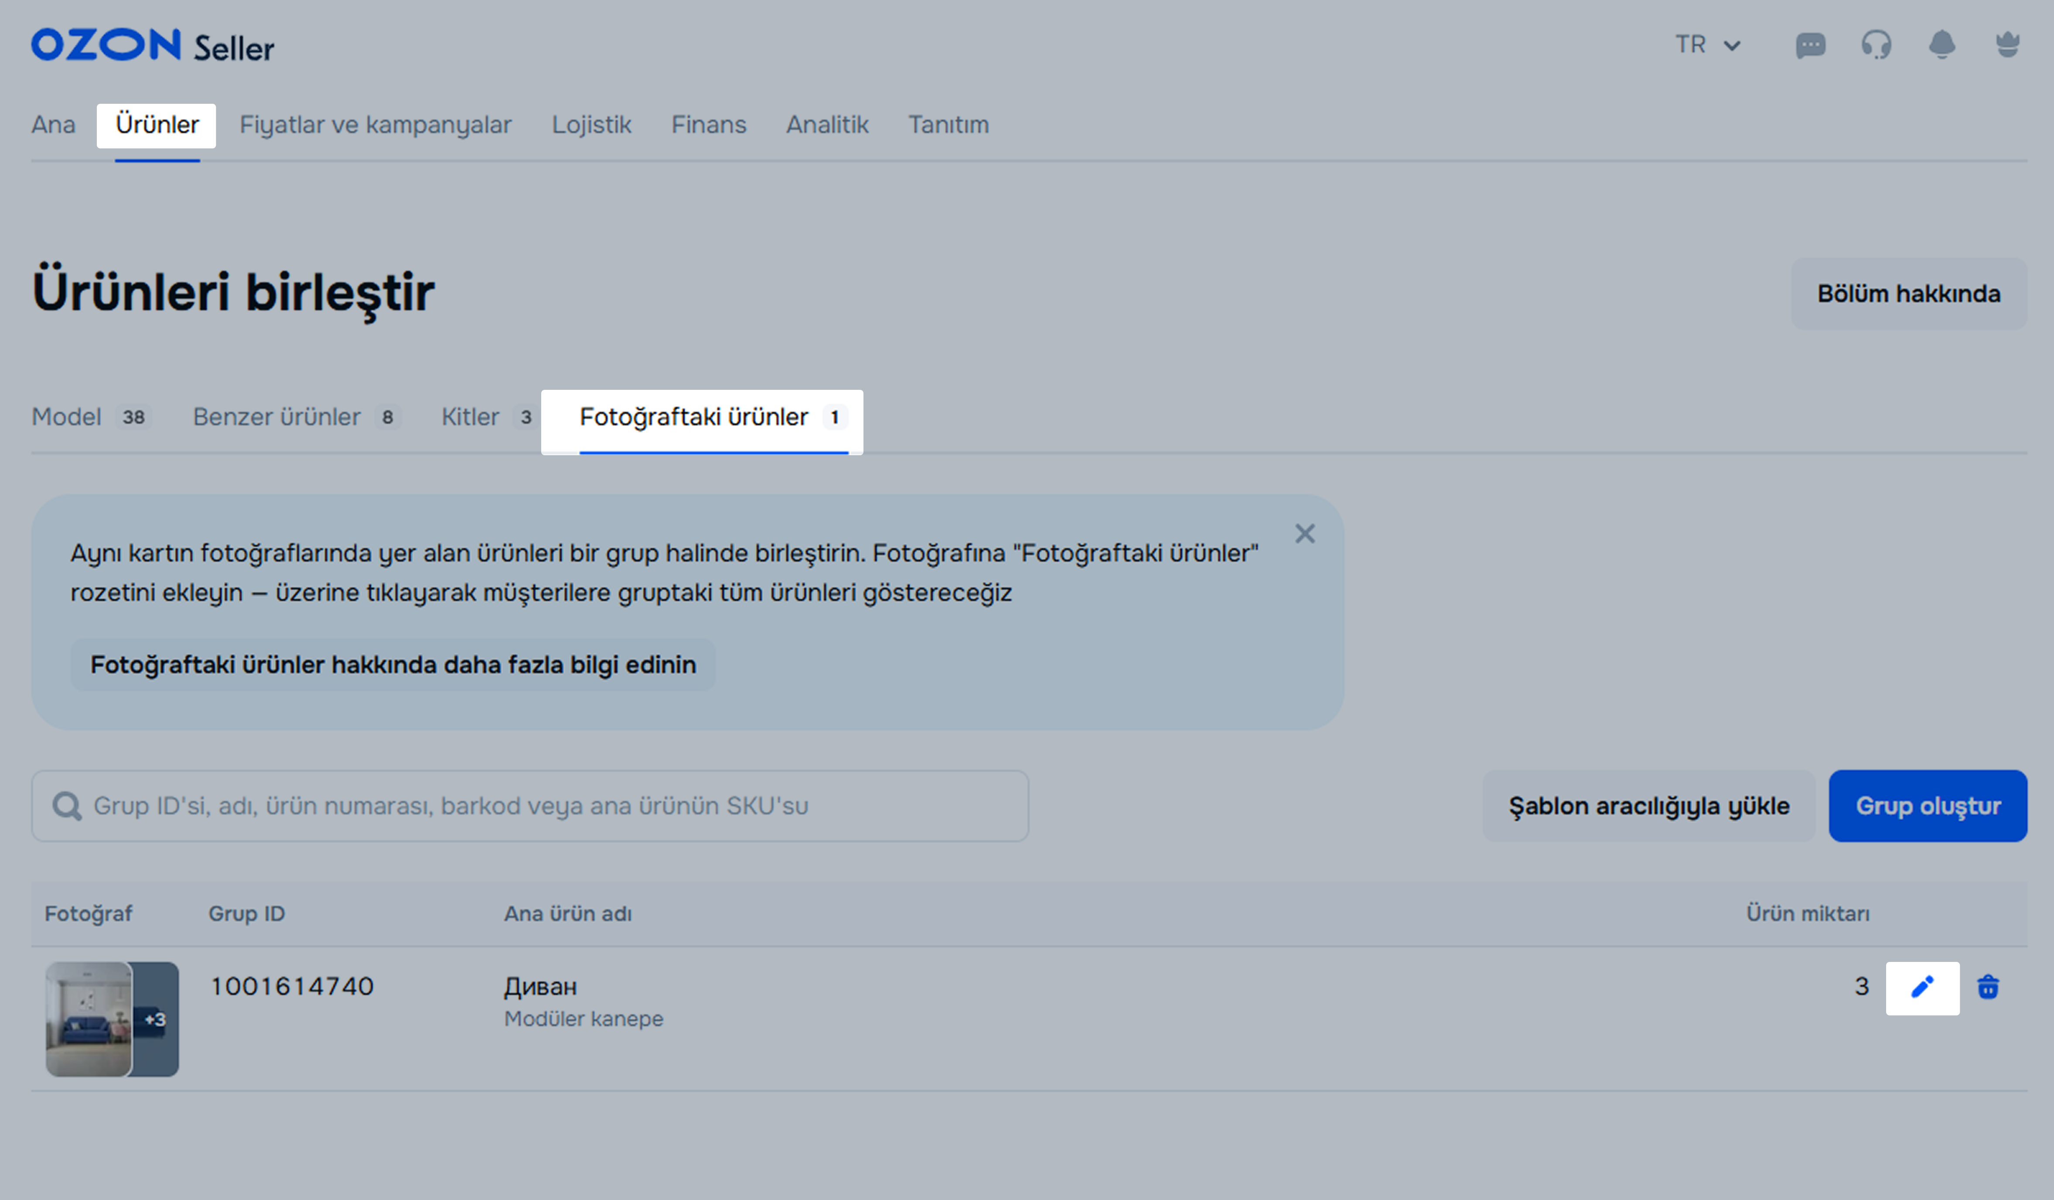Click the profile avatar icon
Viewport: 2054px width, 1200px height.
[x=2007, y=45]
